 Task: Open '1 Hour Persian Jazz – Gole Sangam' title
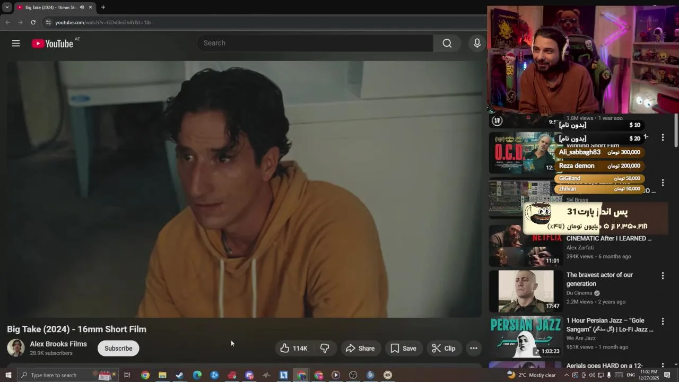tap(610, 325)
